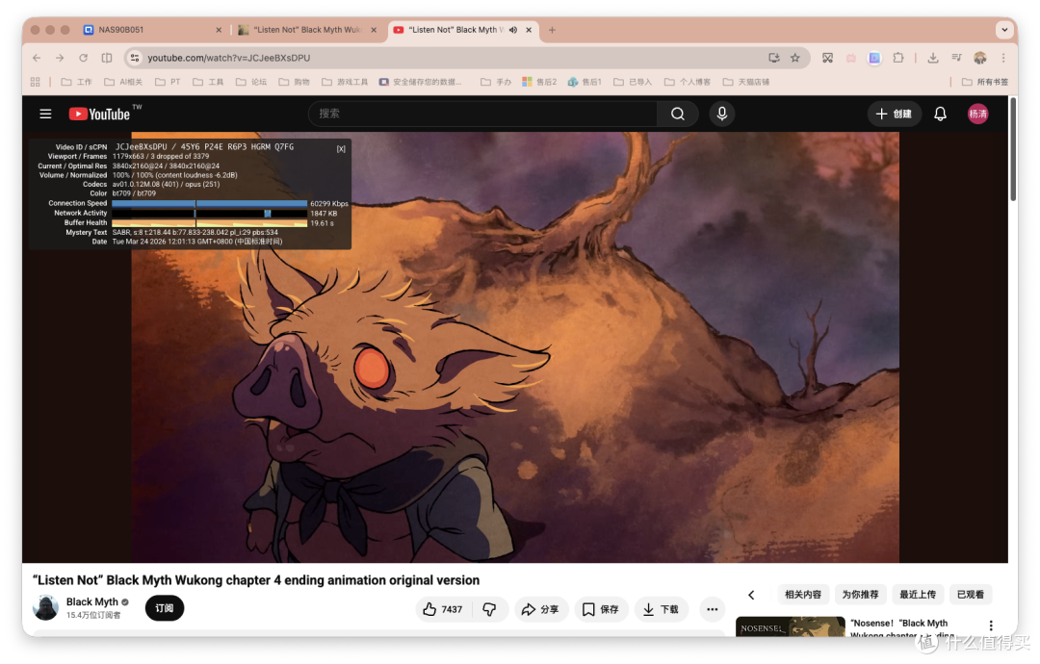Open the 杨清 account avatar menu
The height and width of the screenshot is (664, 1040).
pos(977,114)
